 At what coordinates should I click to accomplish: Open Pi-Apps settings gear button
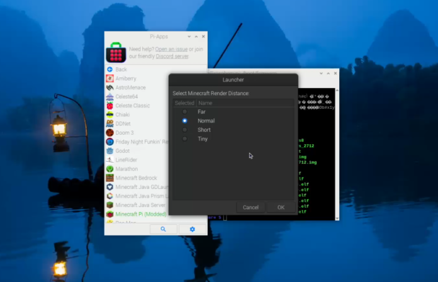pyautogui.click(x=192, y=229)
